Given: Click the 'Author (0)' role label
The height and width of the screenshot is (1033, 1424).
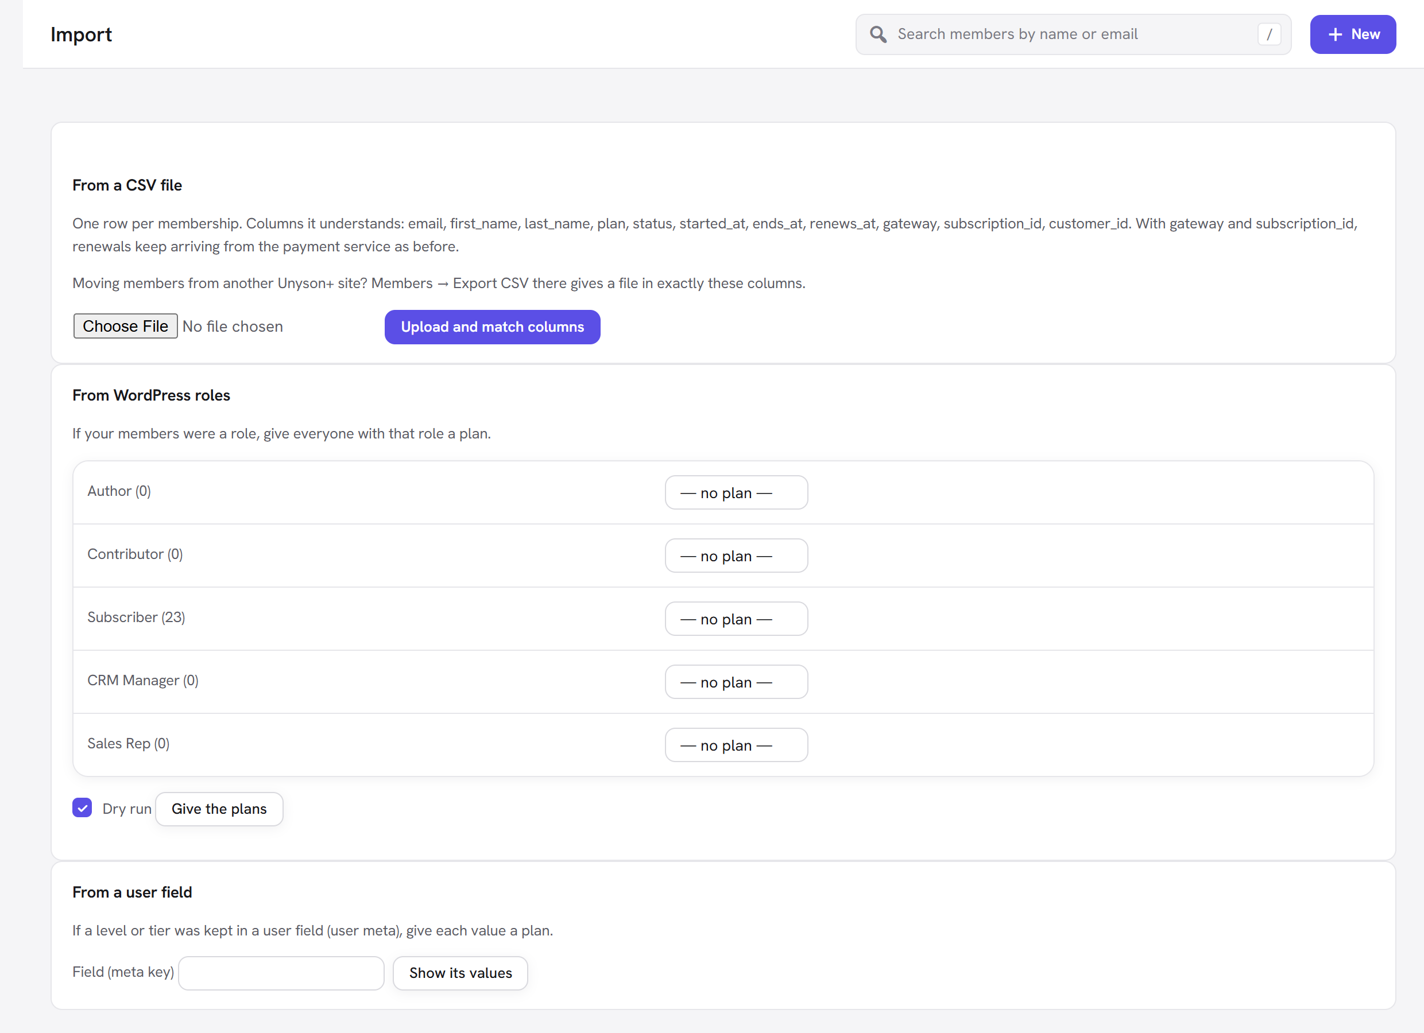Looking at the screenshot, I should [119, 491].
